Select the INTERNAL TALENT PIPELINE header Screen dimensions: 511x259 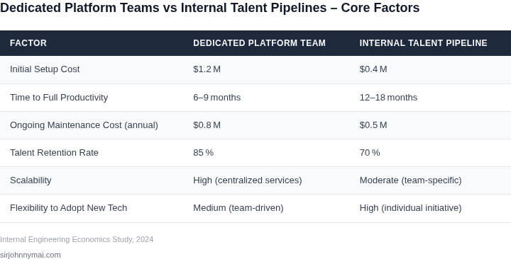click(423, 43)
